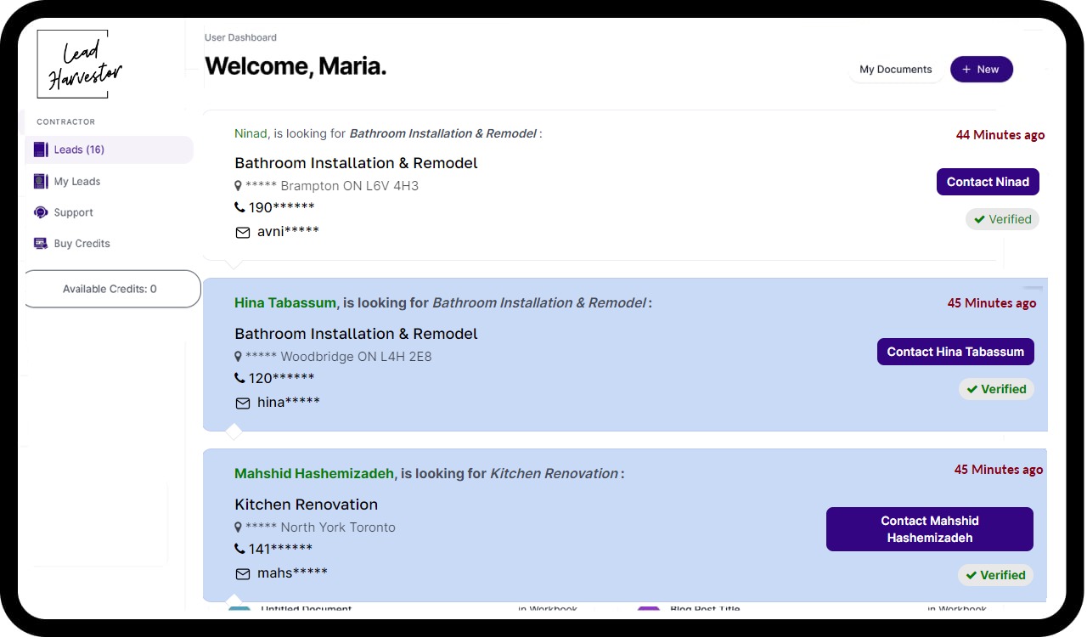Click the envelope icon on Mahshid's lead

pos(242,574)
